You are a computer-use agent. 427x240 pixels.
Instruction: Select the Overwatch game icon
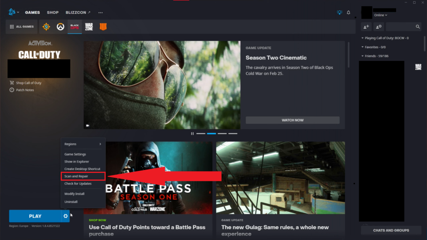point(60,27)
